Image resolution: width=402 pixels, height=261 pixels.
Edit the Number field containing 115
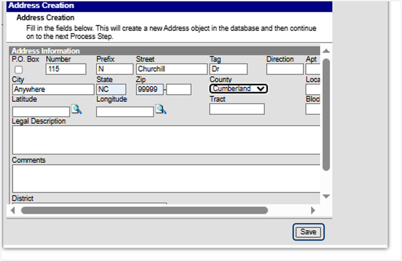point(66,69)
